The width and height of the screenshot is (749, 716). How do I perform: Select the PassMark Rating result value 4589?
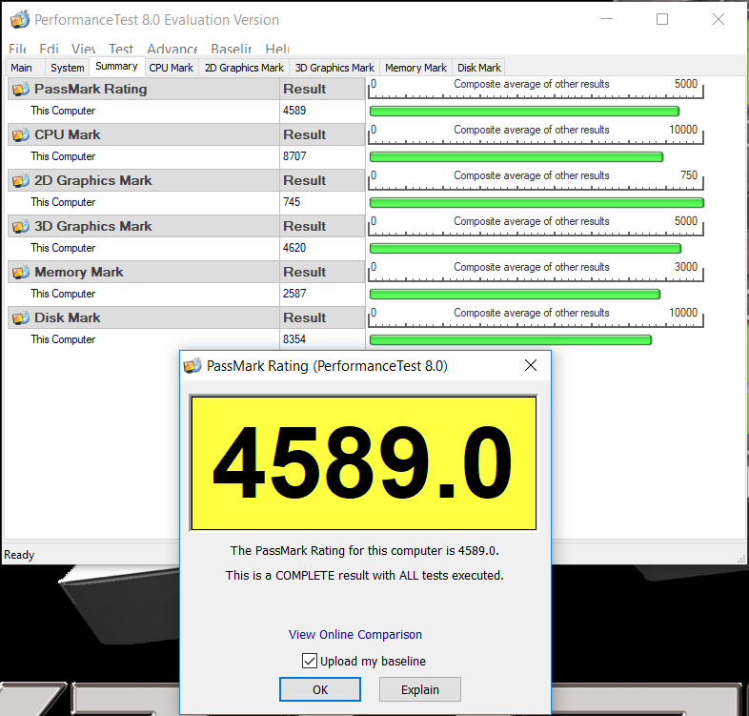click(x=294, y=111)
